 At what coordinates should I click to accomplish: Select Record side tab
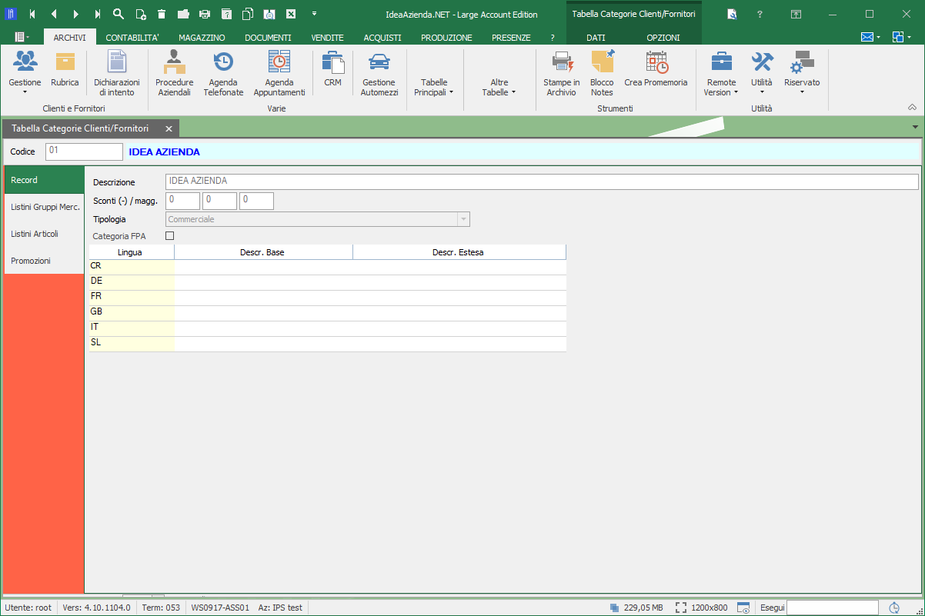coord(45,180)
